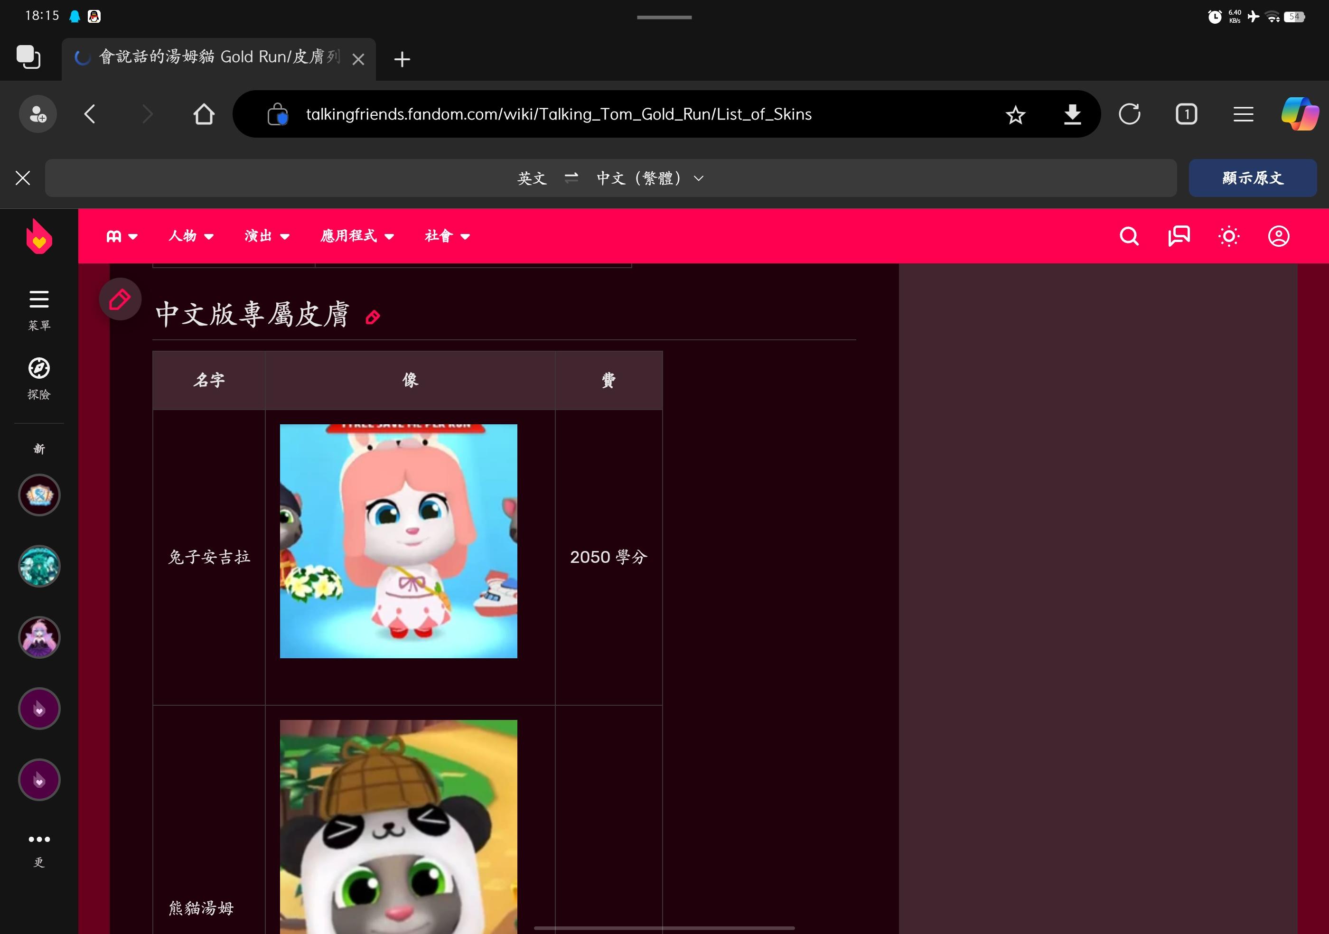Click the 像 column header
This screenshot has width=1329, height=934.
(x=410, y=380)
